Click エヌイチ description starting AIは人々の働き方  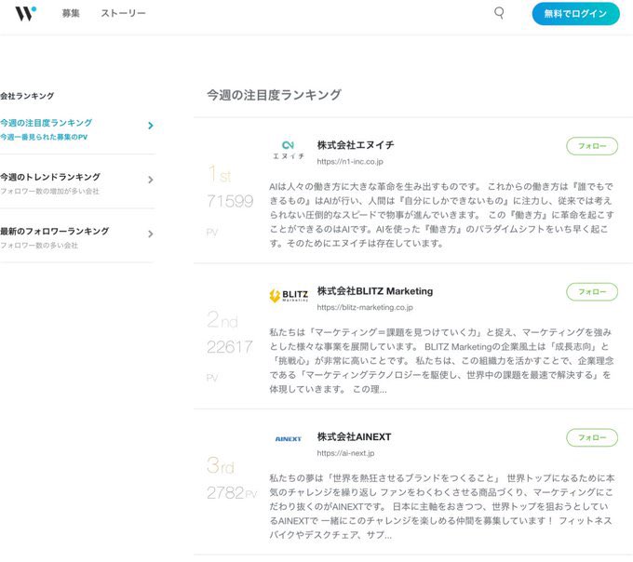point(441,215)
